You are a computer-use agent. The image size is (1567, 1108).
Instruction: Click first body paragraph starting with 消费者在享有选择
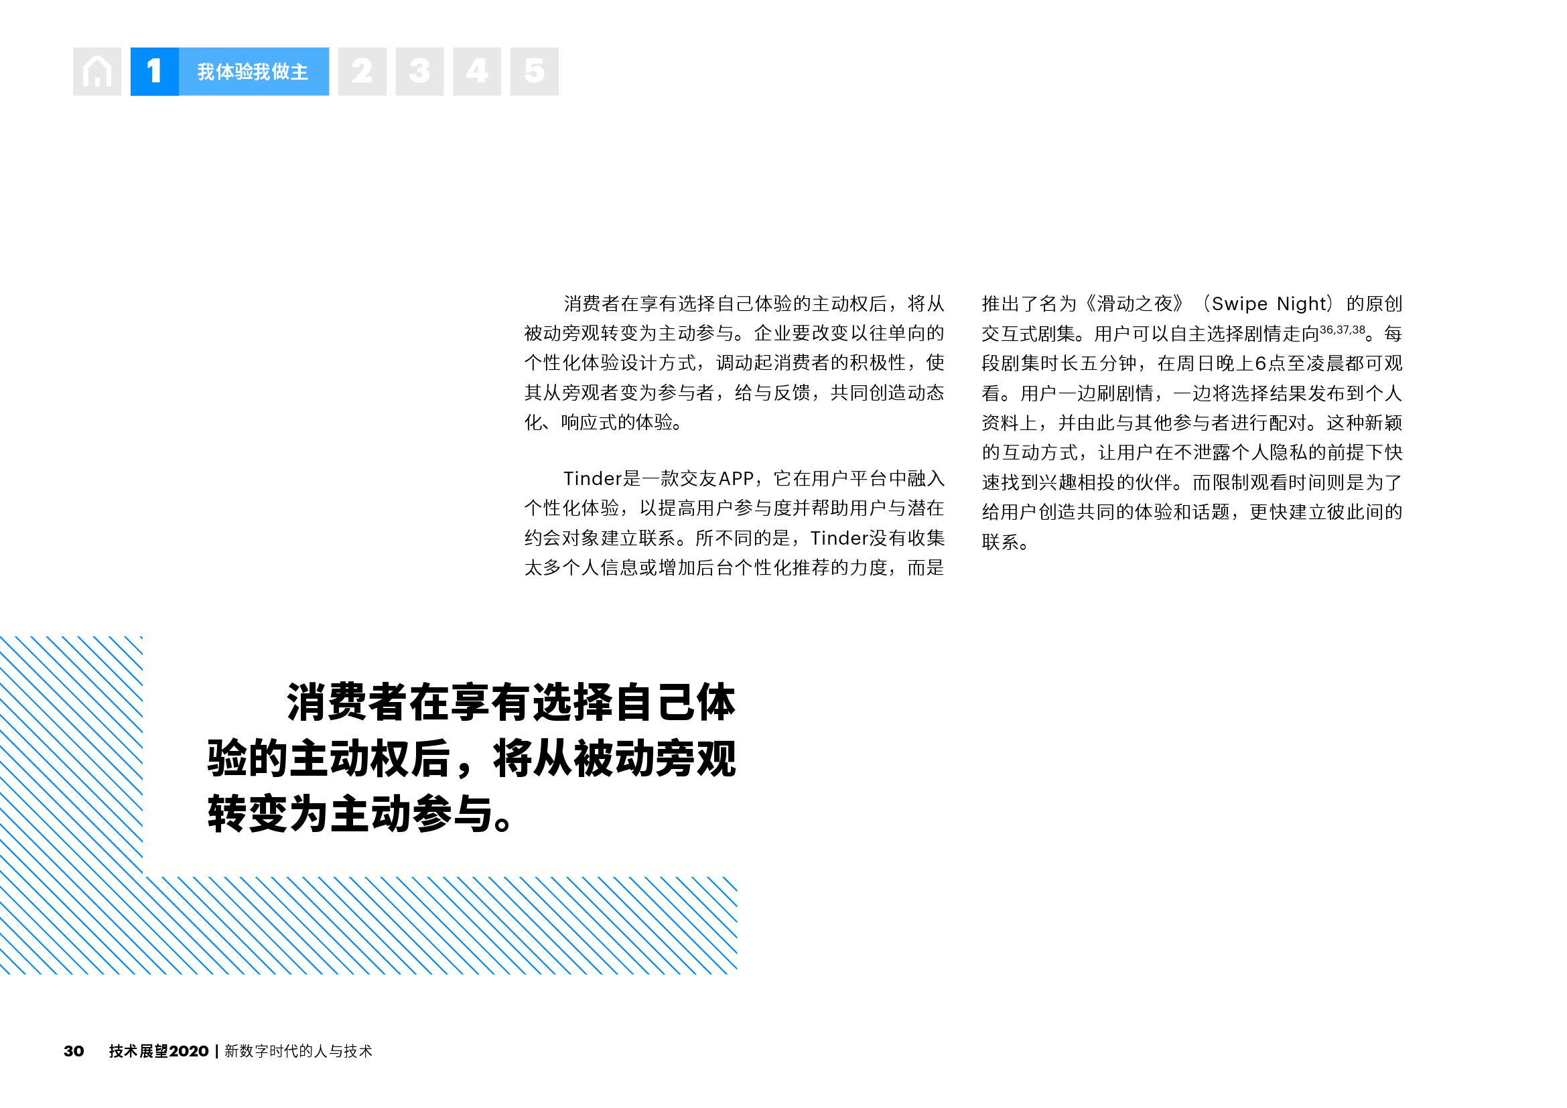734,362
